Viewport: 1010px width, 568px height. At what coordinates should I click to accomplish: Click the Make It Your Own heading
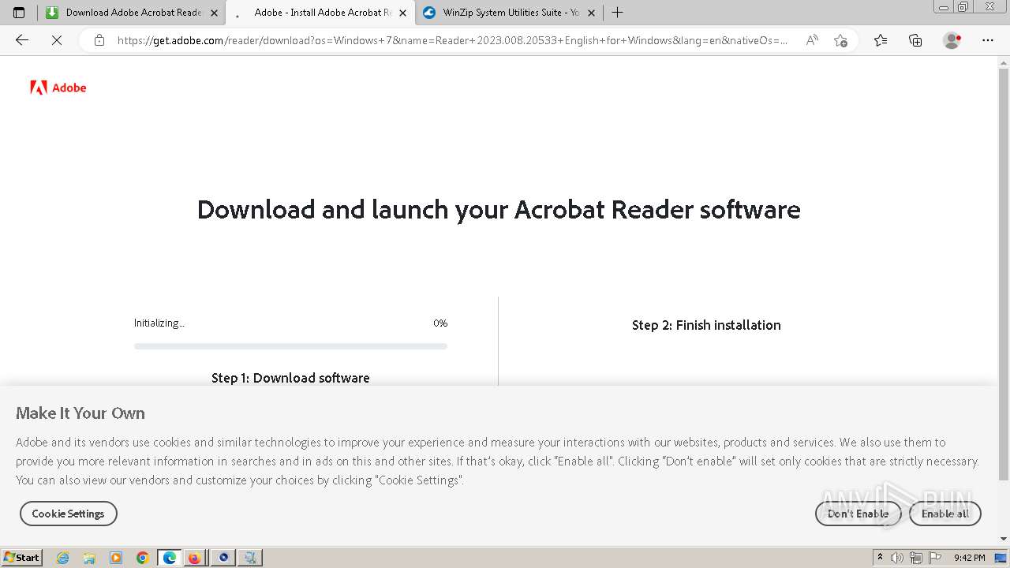(80, 413)
